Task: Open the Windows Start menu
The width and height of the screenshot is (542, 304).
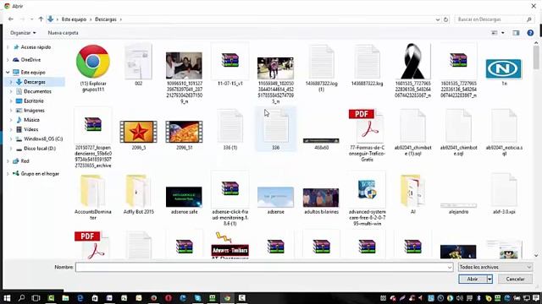Action: point(7,298)
